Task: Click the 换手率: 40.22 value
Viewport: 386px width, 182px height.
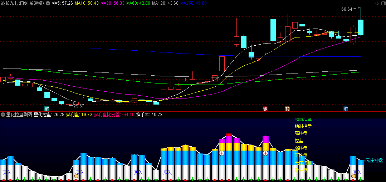Action: tap(149, 115)
